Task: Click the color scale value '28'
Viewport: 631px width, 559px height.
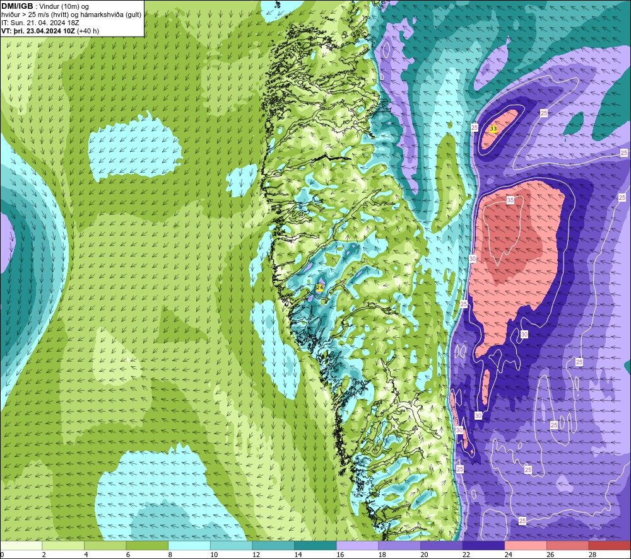Action: point(593,555)
